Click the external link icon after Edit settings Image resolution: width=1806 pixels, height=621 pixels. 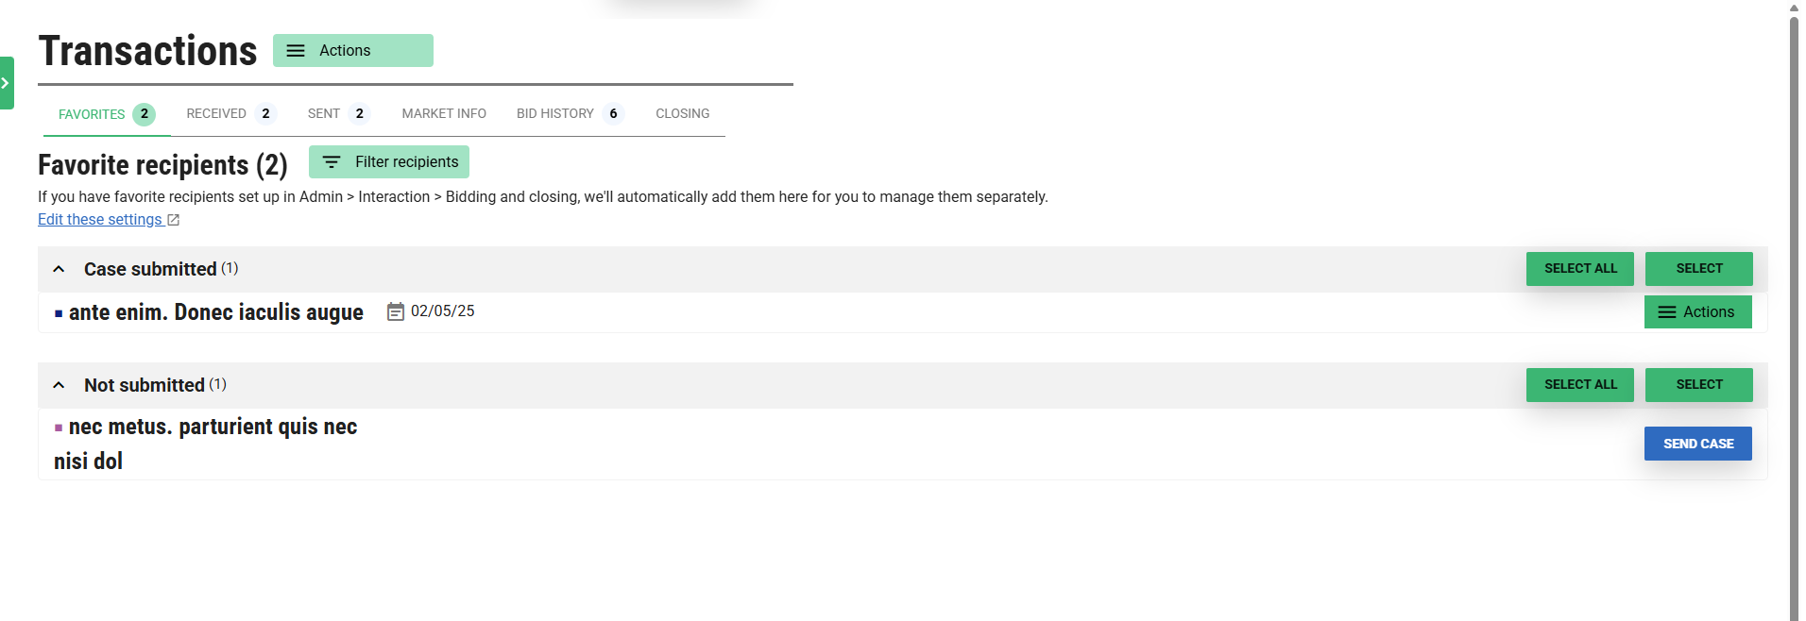coord(174,220)
